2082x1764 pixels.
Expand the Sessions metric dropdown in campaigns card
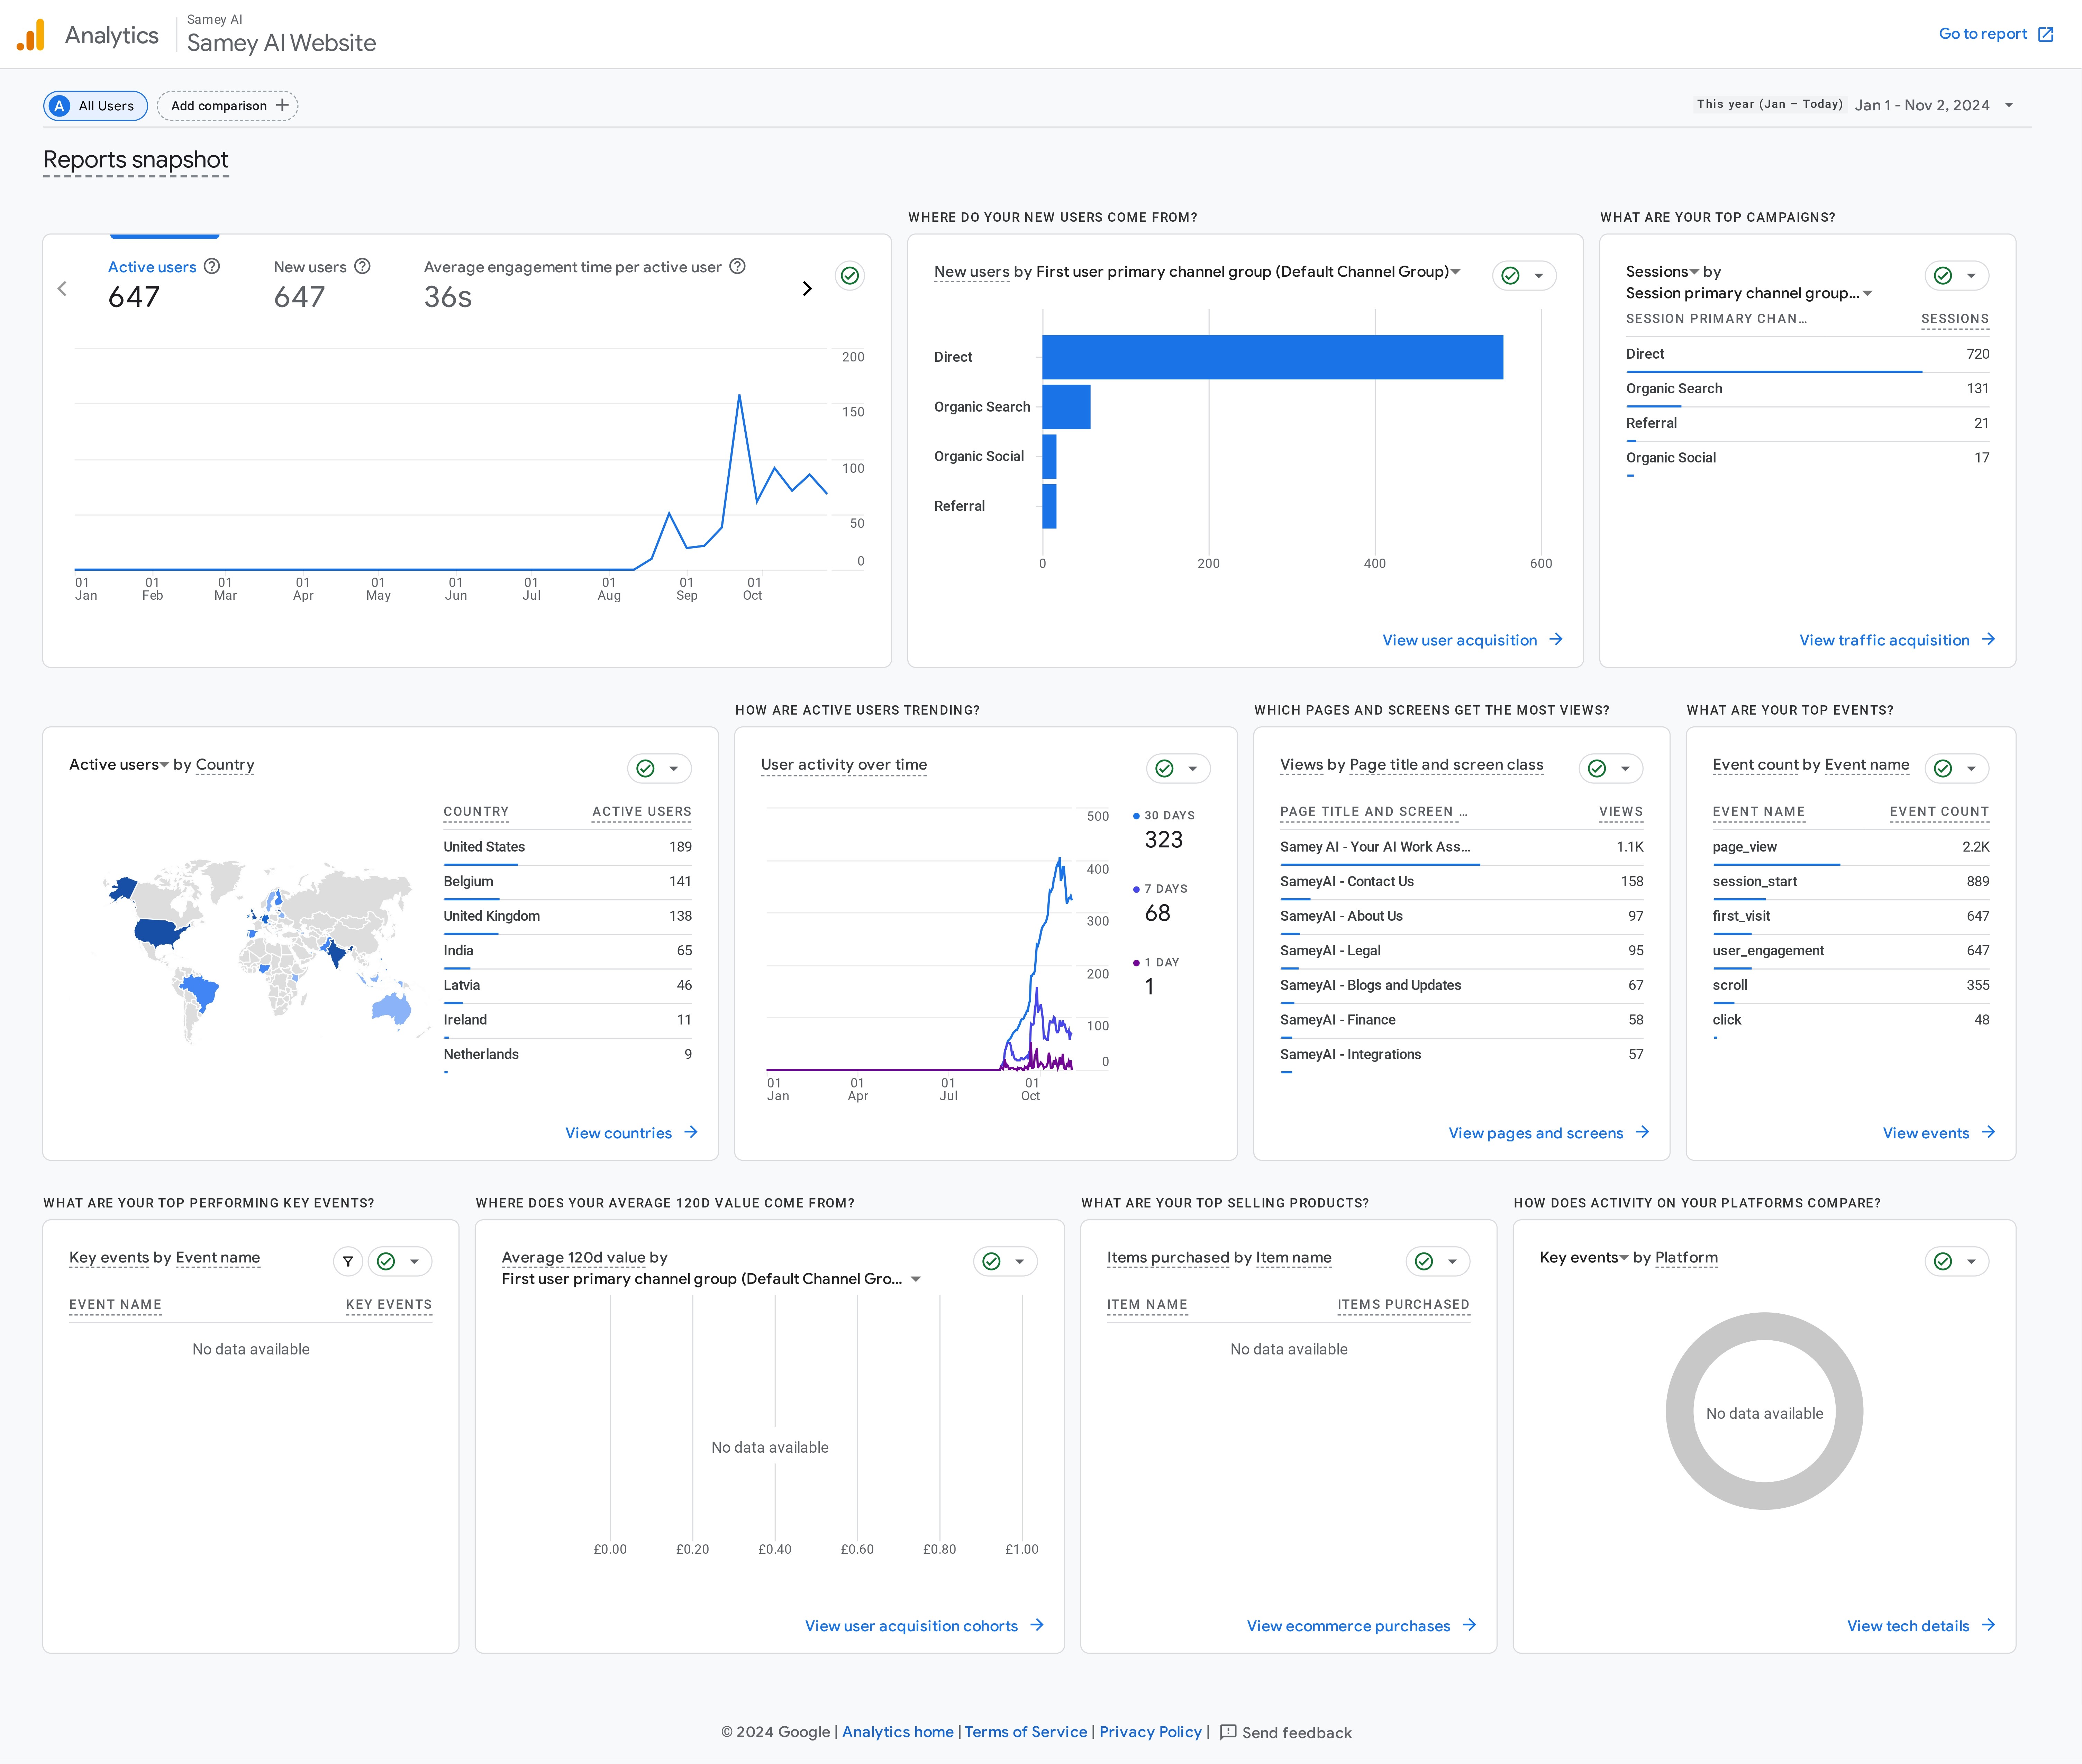coord(1694,272)
